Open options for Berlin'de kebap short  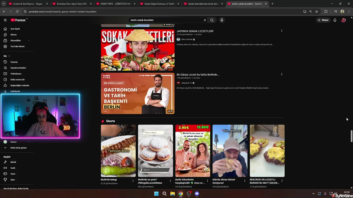point(133,181)
